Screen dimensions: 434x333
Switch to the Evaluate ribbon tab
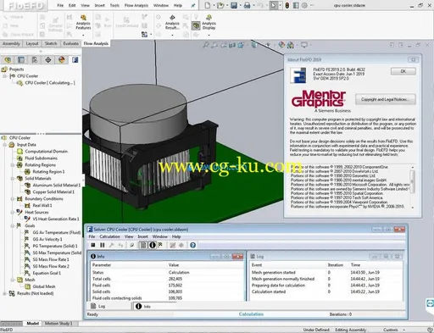click(70, 43)
